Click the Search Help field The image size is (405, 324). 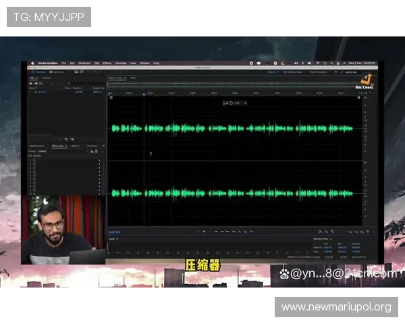coord(350,72)
